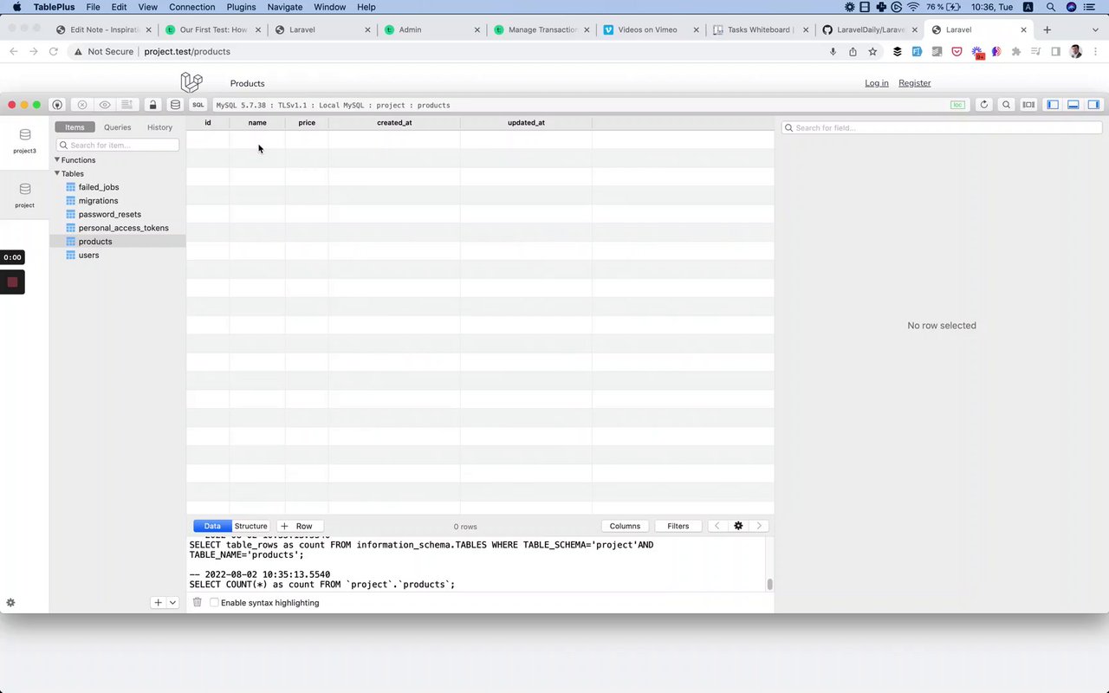Click the refresh icon in TablePlus toolbar

(983, 105)
